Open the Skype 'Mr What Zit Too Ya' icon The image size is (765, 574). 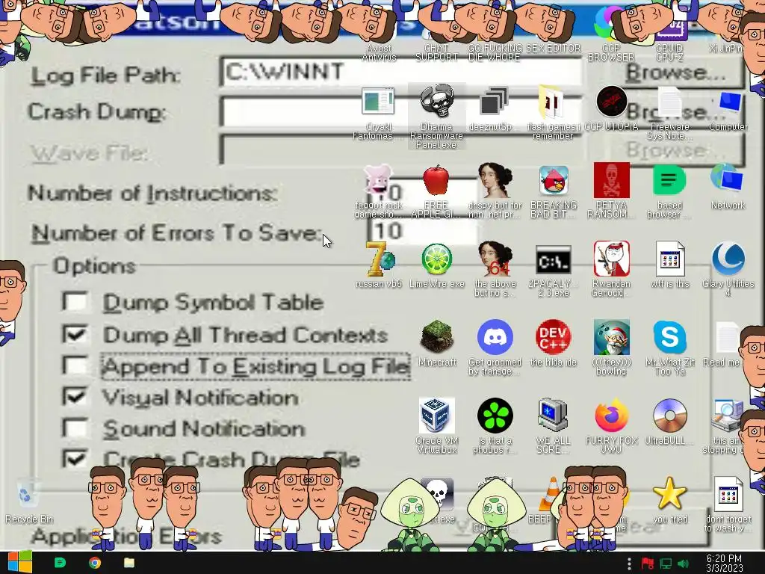[x=670, y=337]
